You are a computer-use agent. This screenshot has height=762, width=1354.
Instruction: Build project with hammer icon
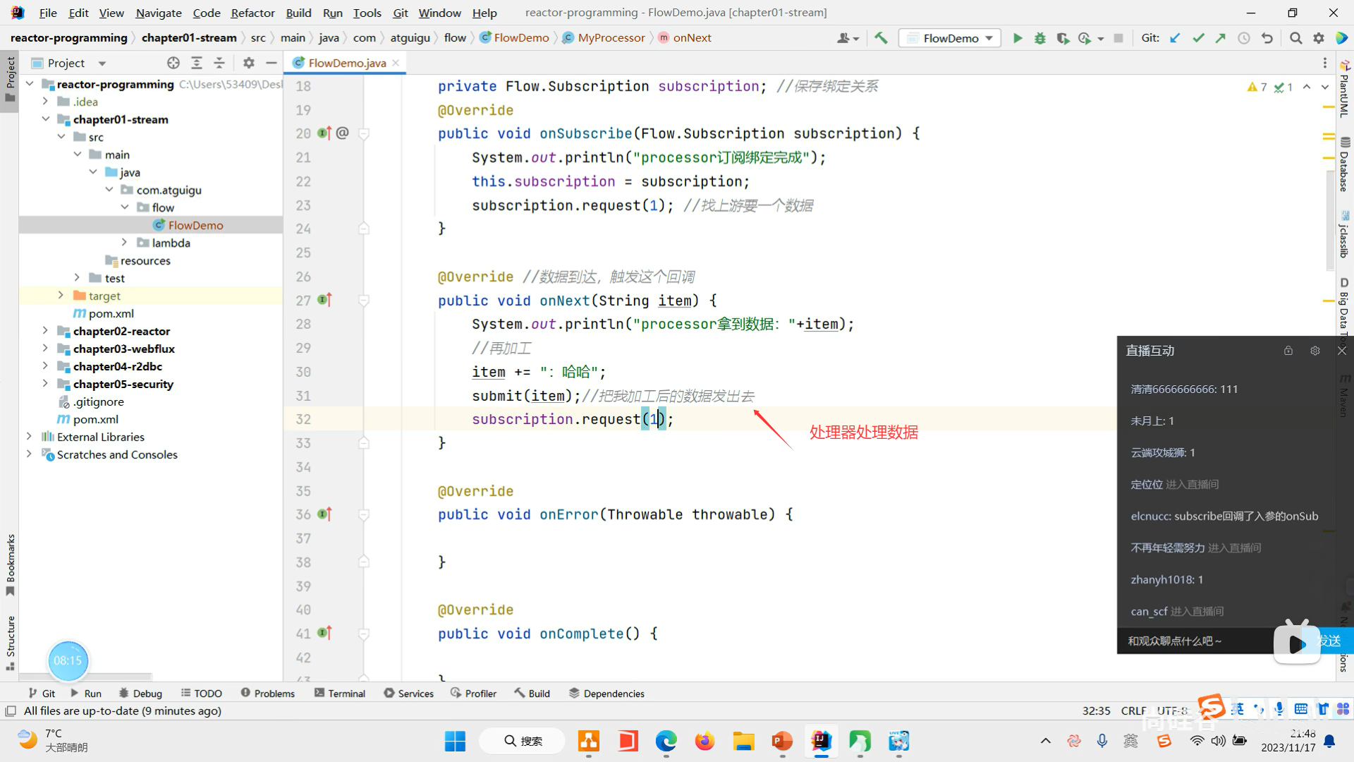(x=881, y=38)
